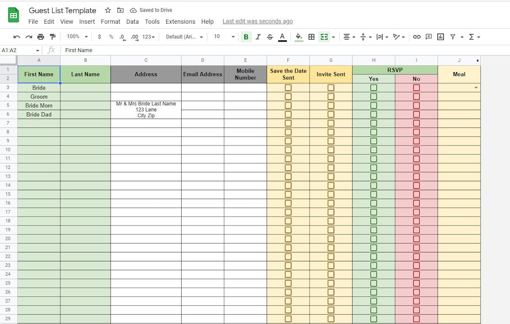The height and width of the screenshot is (324, 510).
Task: Open the Default (Ari... font dropdown
Action: pos(184,37)
